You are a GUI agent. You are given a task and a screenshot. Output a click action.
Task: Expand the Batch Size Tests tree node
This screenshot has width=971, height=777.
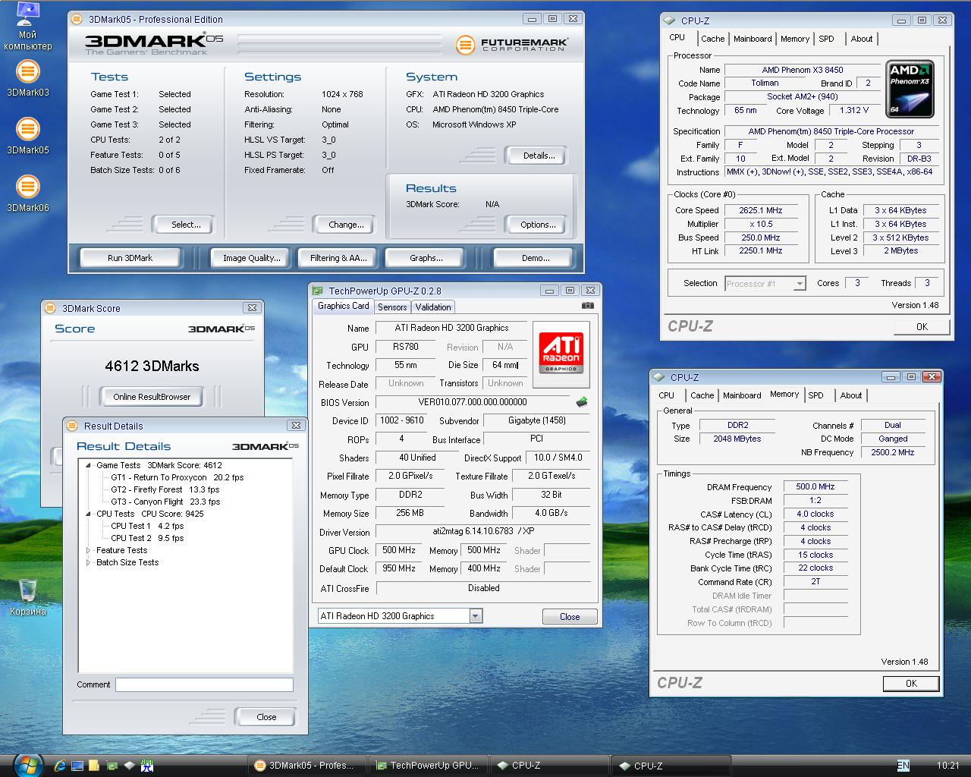(x=88, y=562)
